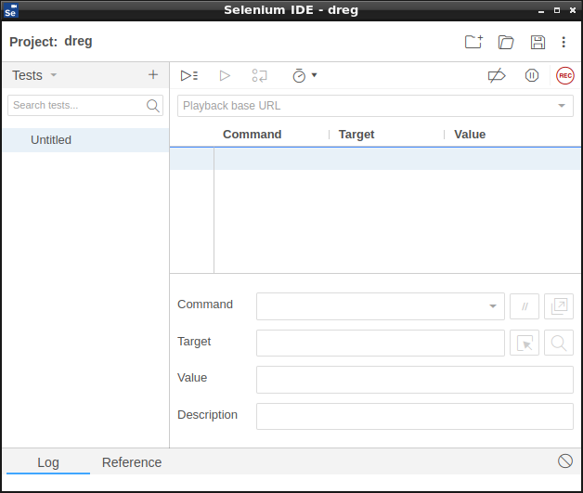Maximize the Selenium IDE window
Screen dimensions: 583x493
[557, 10]
